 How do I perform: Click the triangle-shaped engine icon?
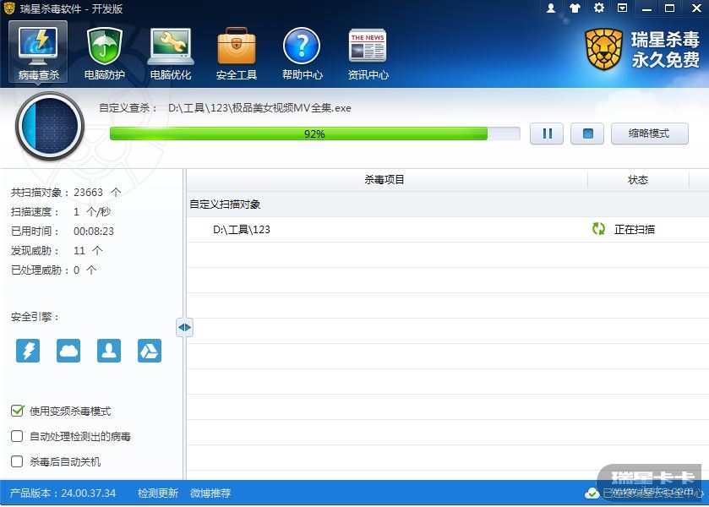(x=150, y=351)
